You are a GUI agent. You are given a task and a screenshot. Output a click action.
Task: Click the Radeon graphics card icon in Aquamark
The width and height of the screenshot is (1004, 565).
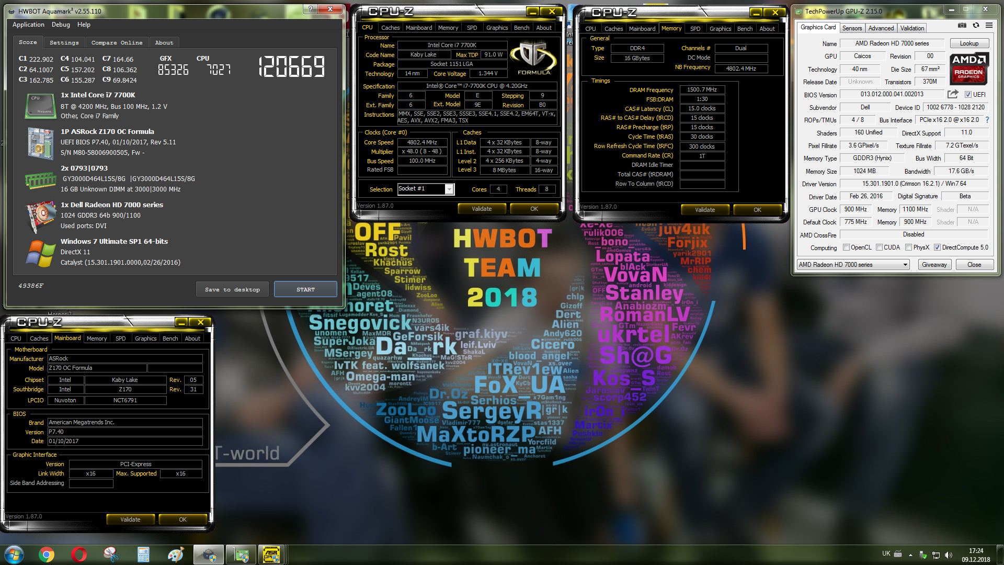(x=40, y=216)
